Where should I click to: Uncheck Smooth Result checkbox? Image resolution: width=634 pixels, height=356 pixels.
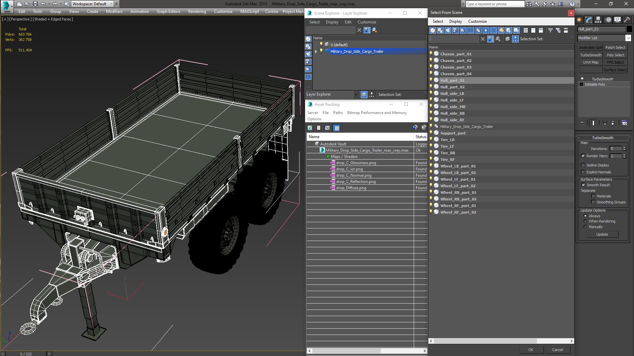(583, 185)
